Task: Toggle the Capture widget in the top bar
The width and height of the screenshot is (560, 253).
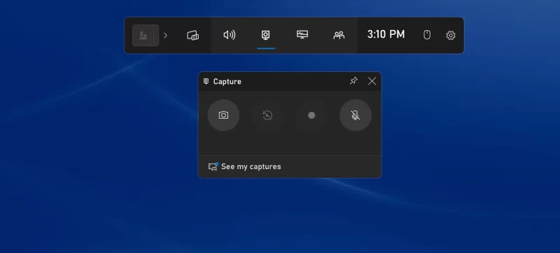Action: tap(266, 35)
